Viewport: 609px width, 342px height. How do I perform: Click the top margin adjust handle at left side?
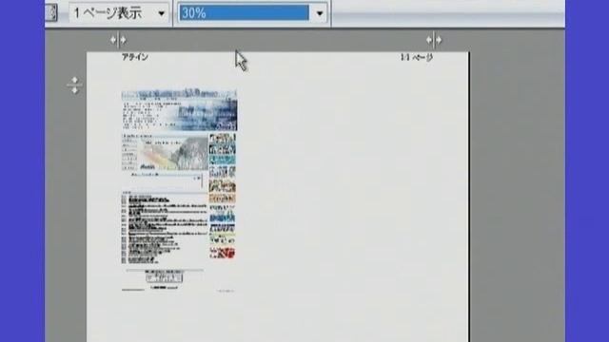tap(74, 85)
